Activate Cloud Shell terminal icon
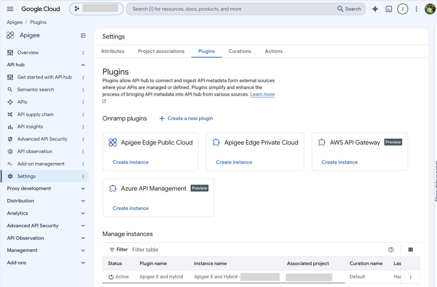 (389, 9)
